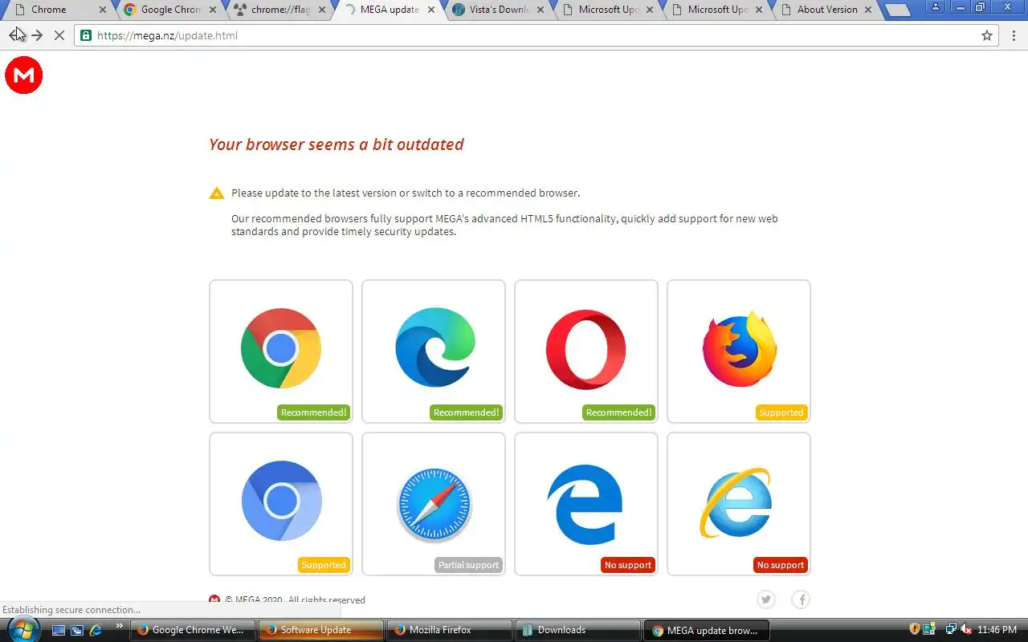Go back to the previous page
This screenshot has width=1028, height=642.
click(x=15, y=35)
